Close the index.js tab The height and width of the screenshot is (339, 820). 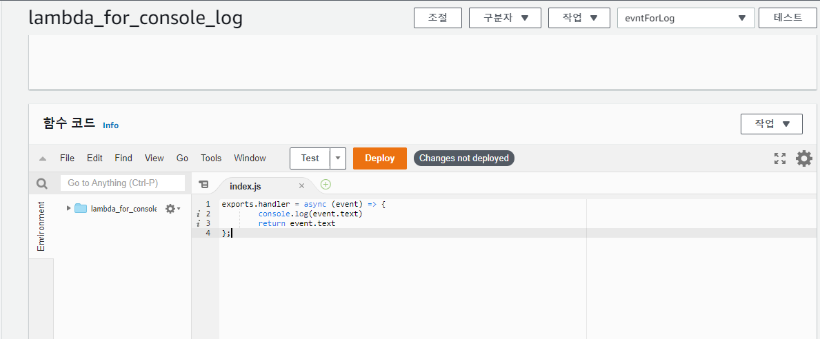[x=301, y=185]
